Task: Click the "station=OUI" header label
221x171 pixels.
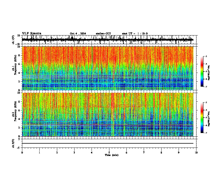Action: [103, 34]
